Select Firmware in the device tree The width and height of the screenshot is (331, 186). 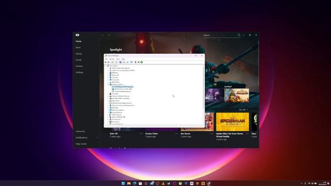(115, 94)
